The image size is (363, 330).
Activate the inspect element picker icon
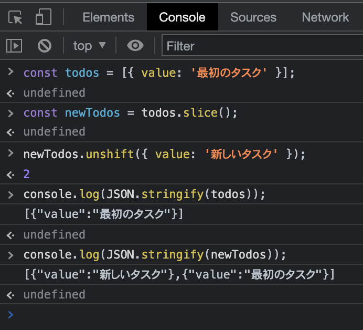(15, 17)
